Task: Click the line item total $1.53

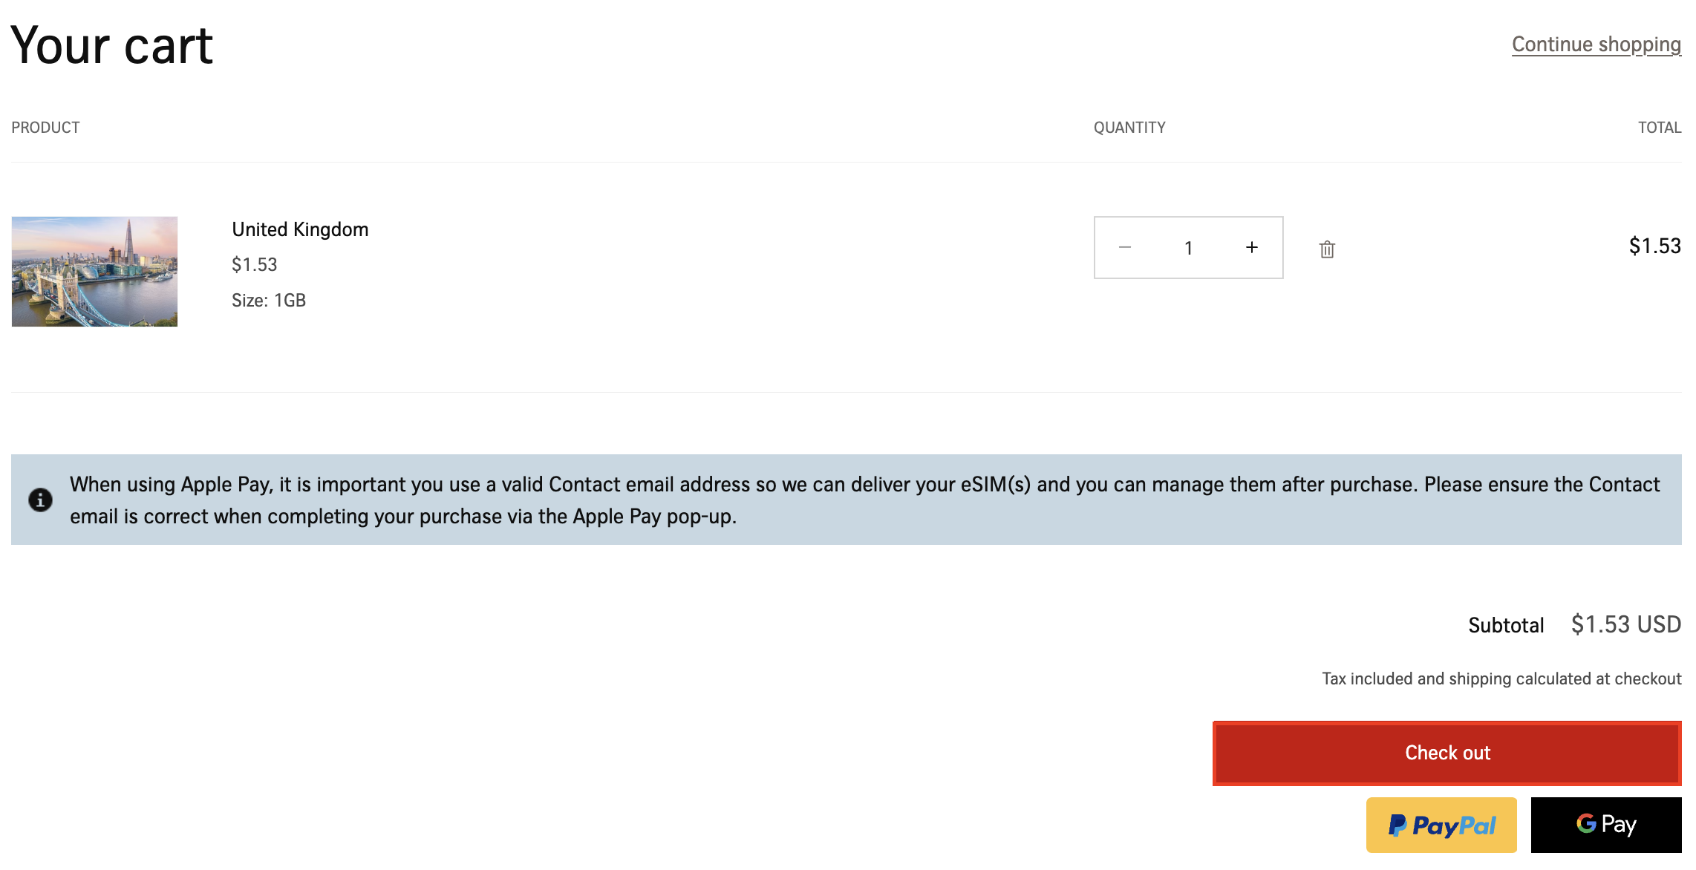Action: point(1654,246)
